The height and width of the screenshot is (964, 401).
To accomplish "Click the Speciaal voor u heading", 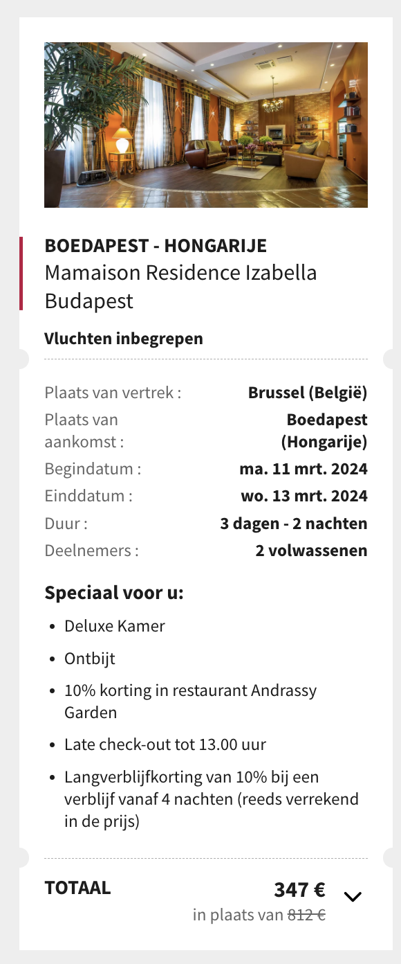I will click(x=114, y=593).
